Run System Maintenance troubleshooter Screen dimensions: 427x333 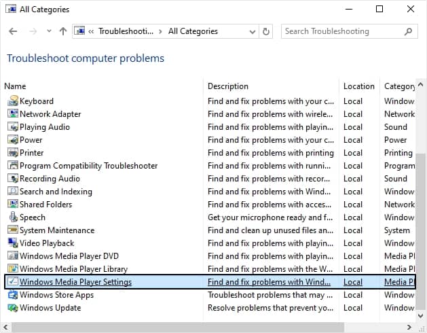[57, 230]
